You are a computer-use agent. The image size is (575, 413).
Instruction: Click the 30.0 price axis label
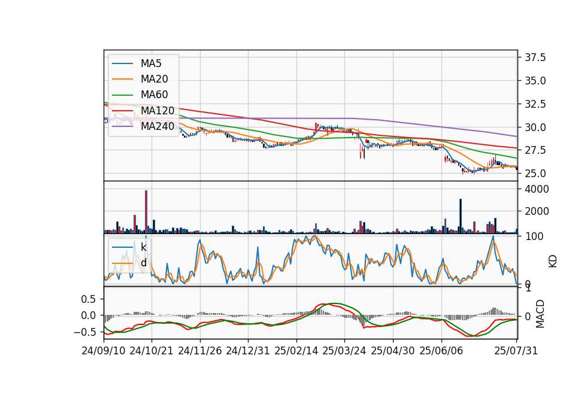(535, 127)
